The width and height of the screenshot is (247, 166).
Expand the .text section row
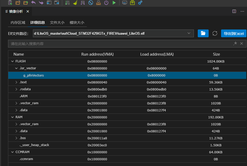[17, 82]
